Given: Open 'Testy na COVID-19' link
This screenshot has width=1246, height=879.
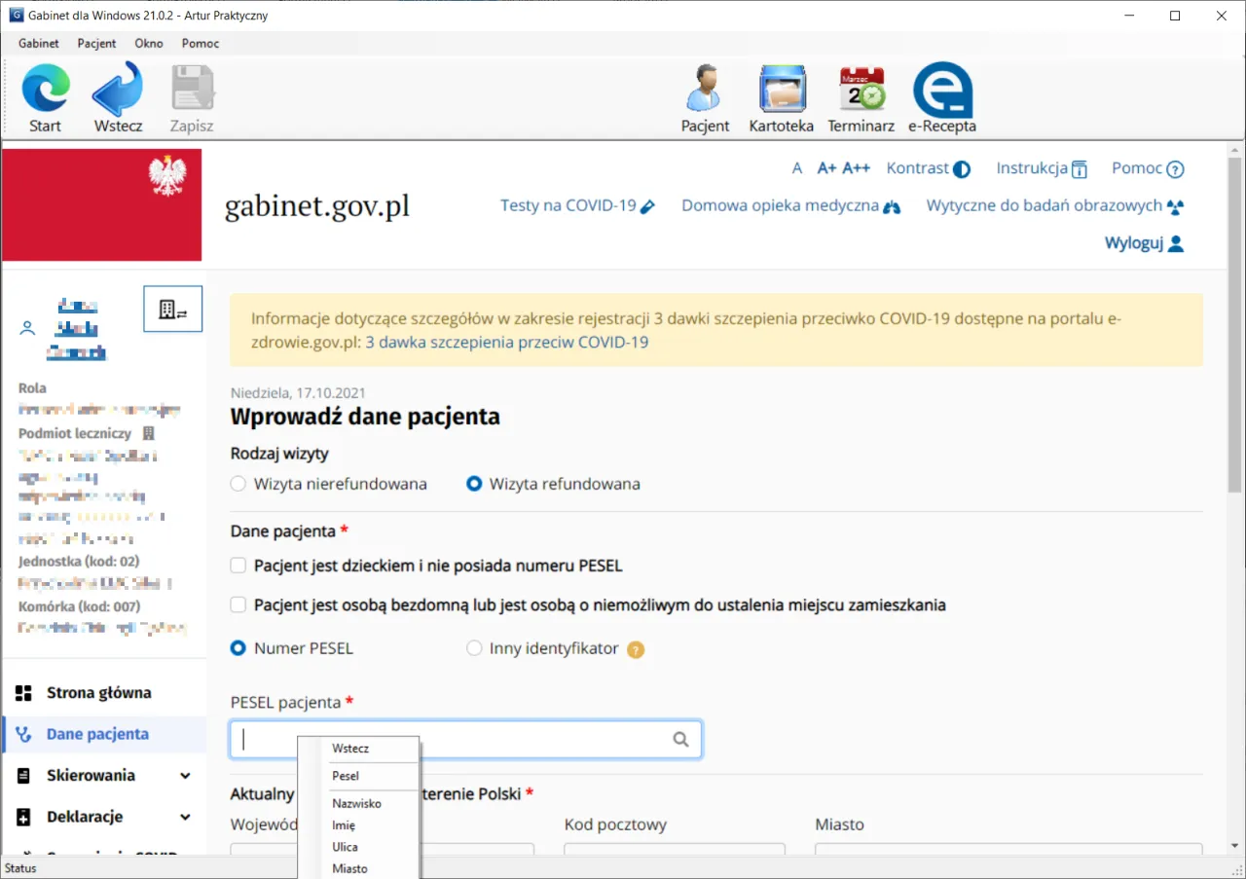Looking at the screenshot, I should pyautogui.click(x=568, y=205).
